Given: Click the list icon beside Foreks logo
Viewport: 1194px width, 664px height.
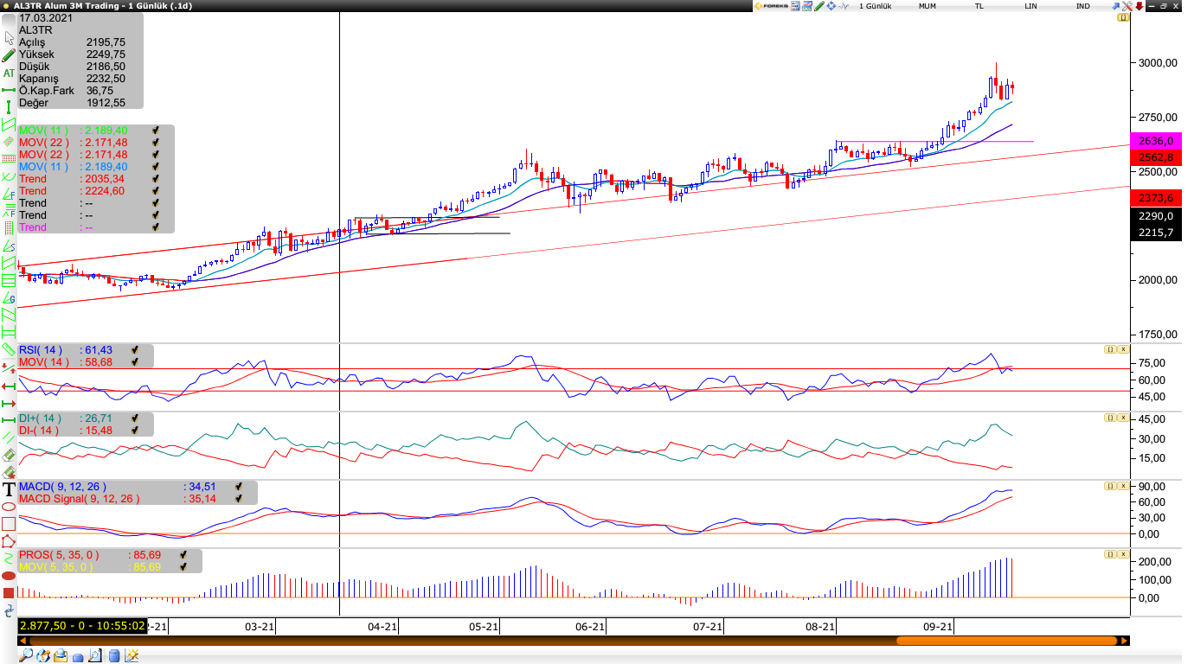Looking at the screenshot, I should (x=795, y=6).
